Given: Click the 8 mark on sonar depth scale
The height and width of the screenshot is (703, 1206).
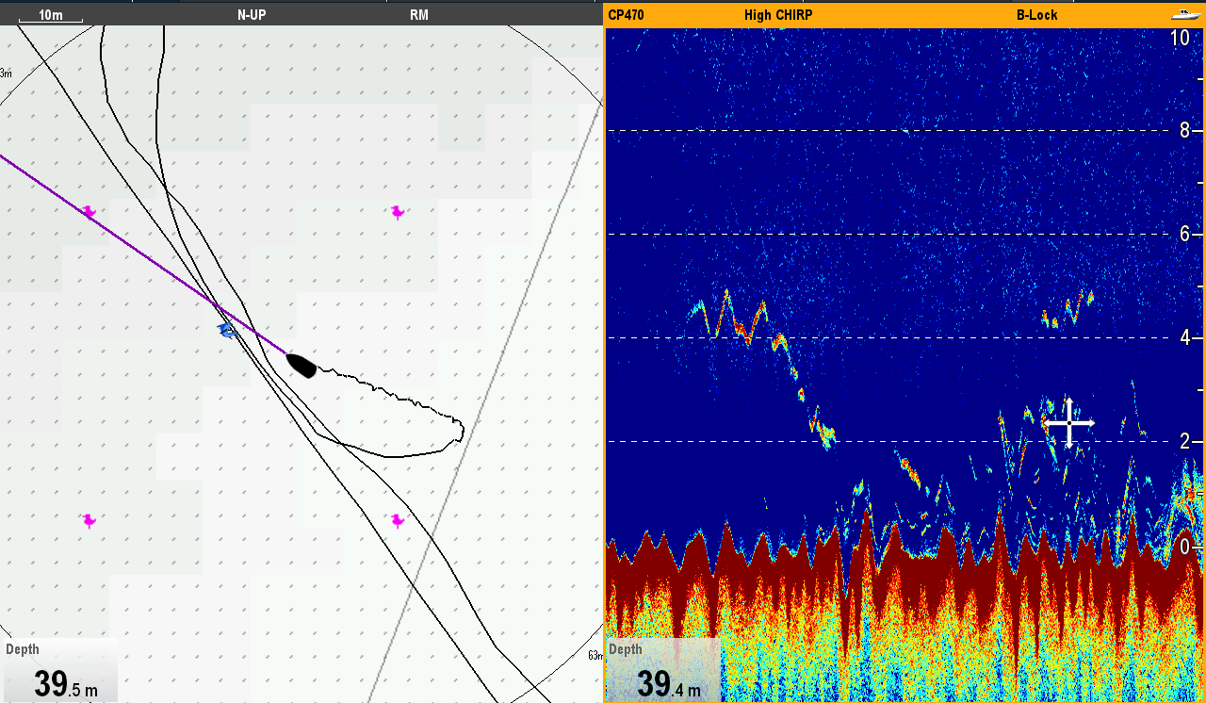Looking at the screenshot, I should tap(1185, 130).
